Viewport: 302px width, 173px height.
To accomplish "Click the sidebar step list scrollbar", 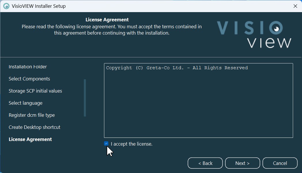I will (85, 98).
